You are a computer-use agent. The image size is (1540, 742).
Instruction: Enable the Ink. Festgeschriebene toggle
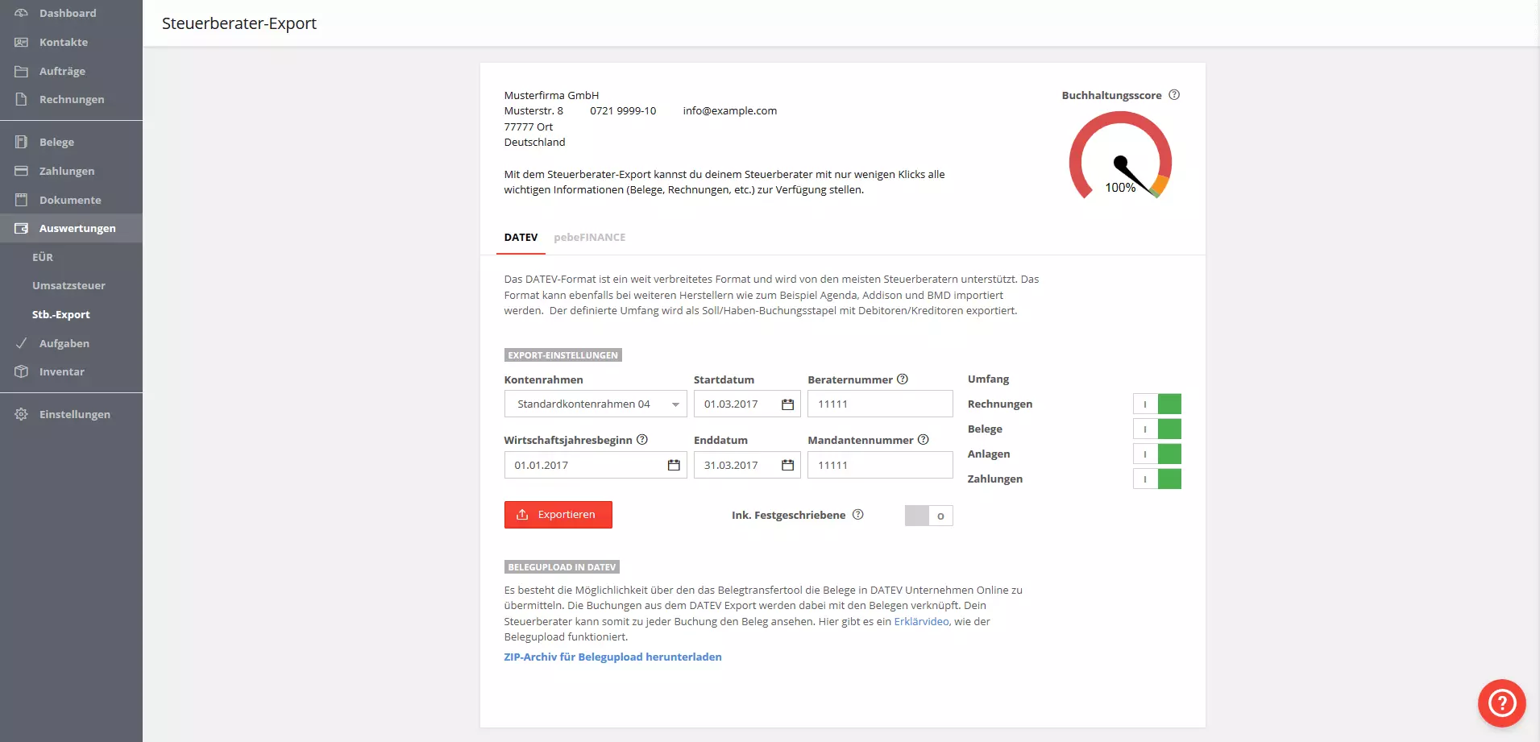pyautogui.click(x=928, y=516)
